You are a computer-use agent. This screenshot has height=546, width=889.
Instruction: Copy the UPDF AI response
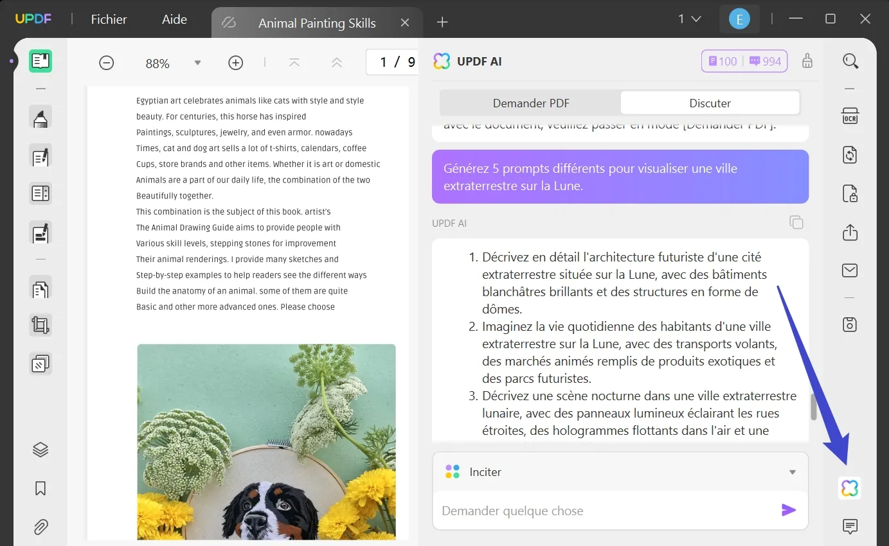tap(796, 222)
